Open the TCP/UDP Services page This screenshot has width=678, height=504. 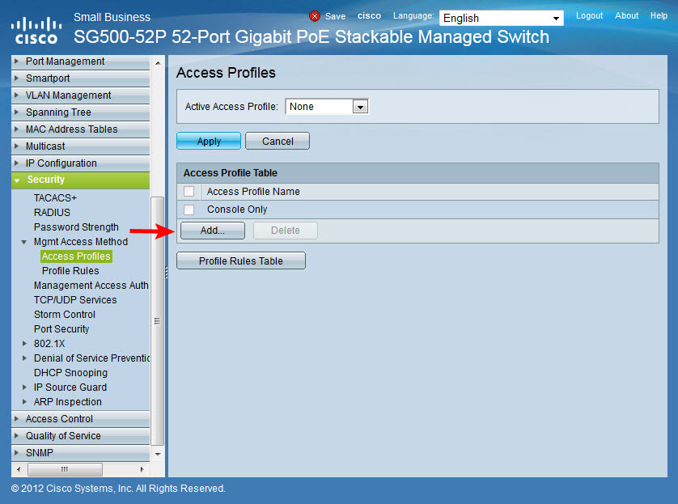coord(75,300)
